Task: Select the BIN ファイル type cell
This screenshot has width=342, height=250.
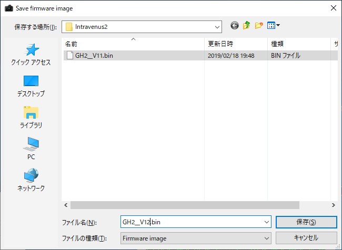Action: tap(286, 56)
